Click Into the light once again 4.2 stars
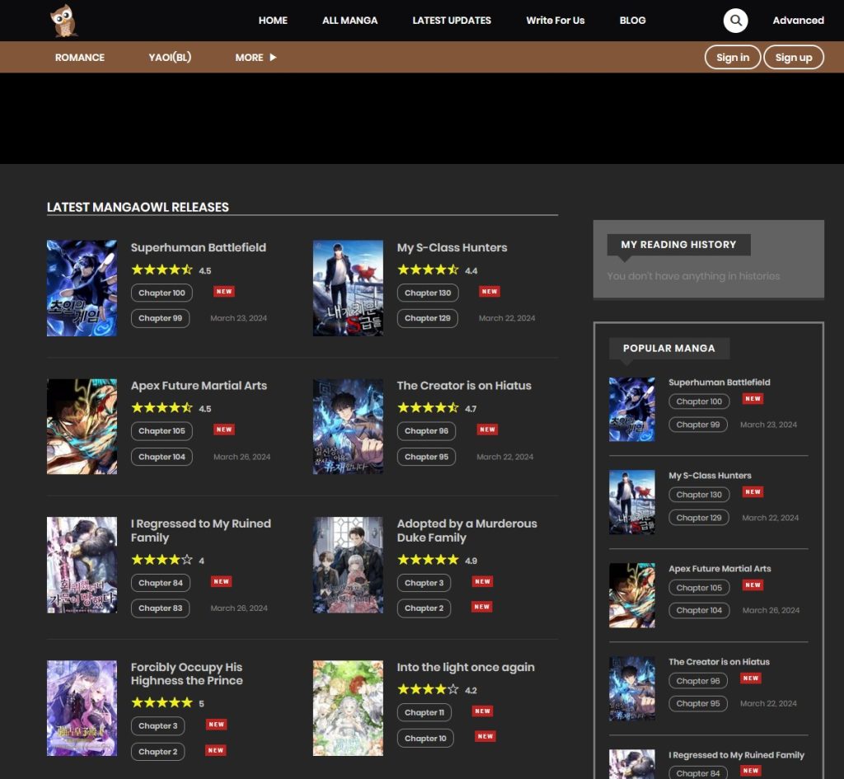This screenshot has height=779, width=844. click(428, 689)
